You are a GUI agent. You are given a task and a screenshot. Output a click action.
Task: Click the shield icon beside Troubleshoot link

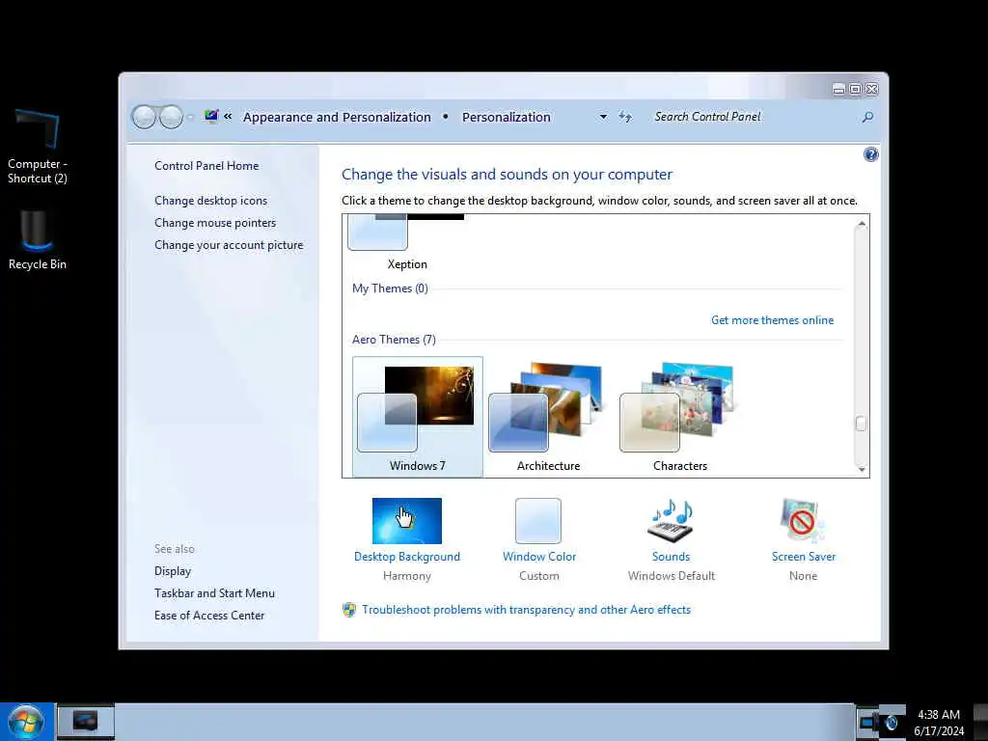coord(349,610)
